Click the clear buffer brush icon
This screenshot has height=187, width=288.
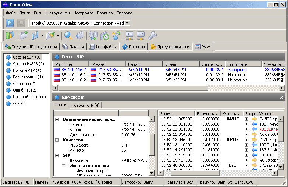pyautogui.click(x=50, y=35)
